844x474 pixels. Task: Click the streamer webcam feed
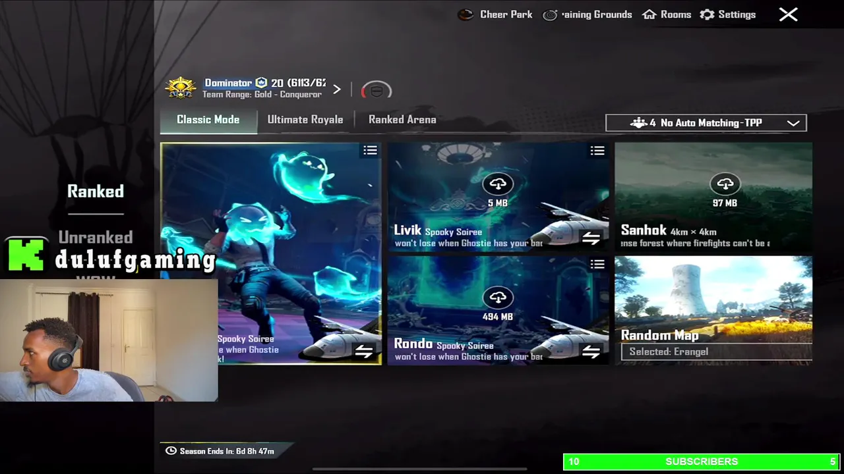pyautogui.click(x=109, y=340)
